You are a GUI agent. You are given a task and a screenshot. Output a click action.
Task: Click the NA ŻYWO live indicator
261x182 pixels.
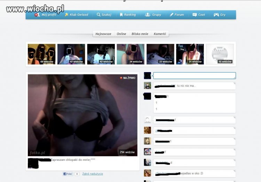tap(128, 78)
